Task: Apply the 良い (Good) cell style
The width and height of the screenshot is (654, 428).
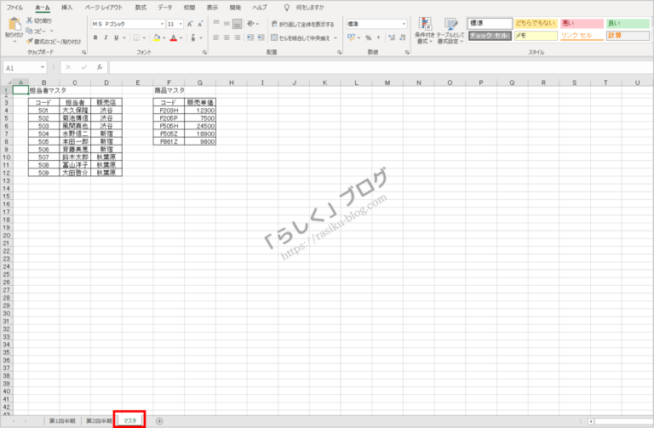Action: tap(628, 23)
